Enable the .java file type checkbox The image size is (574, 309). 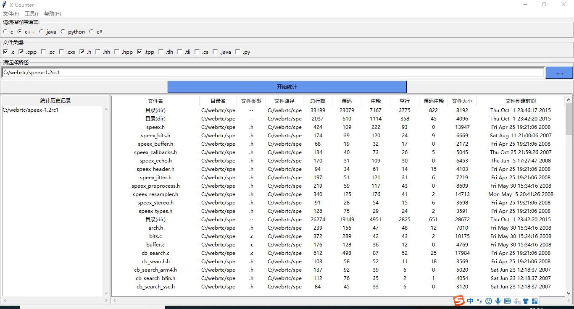click(215, 52)
